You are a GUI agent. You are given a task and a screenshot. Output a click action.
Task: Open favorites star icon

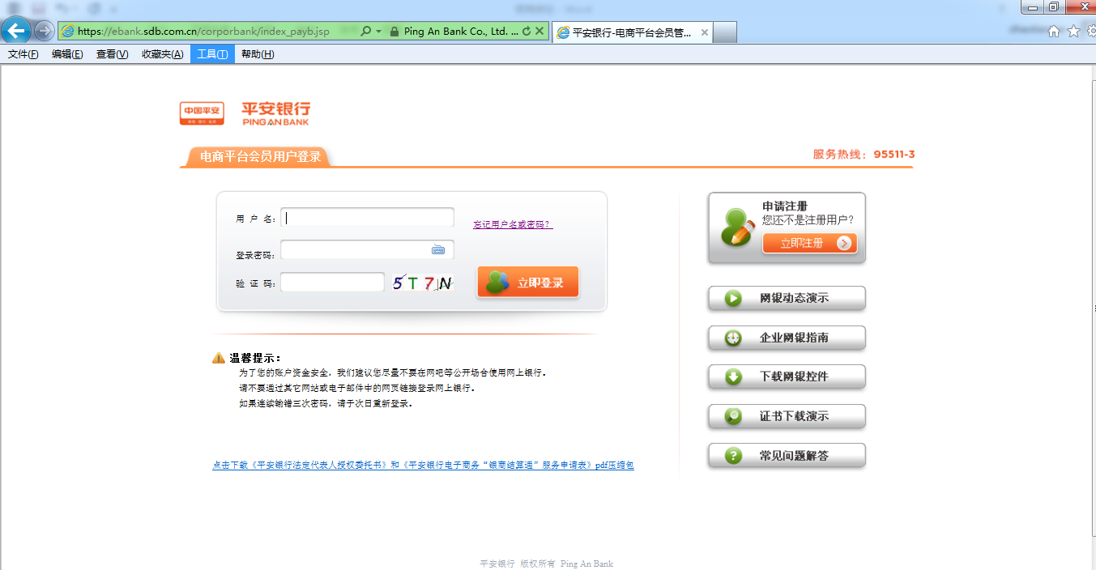(x=1073, y=32)
